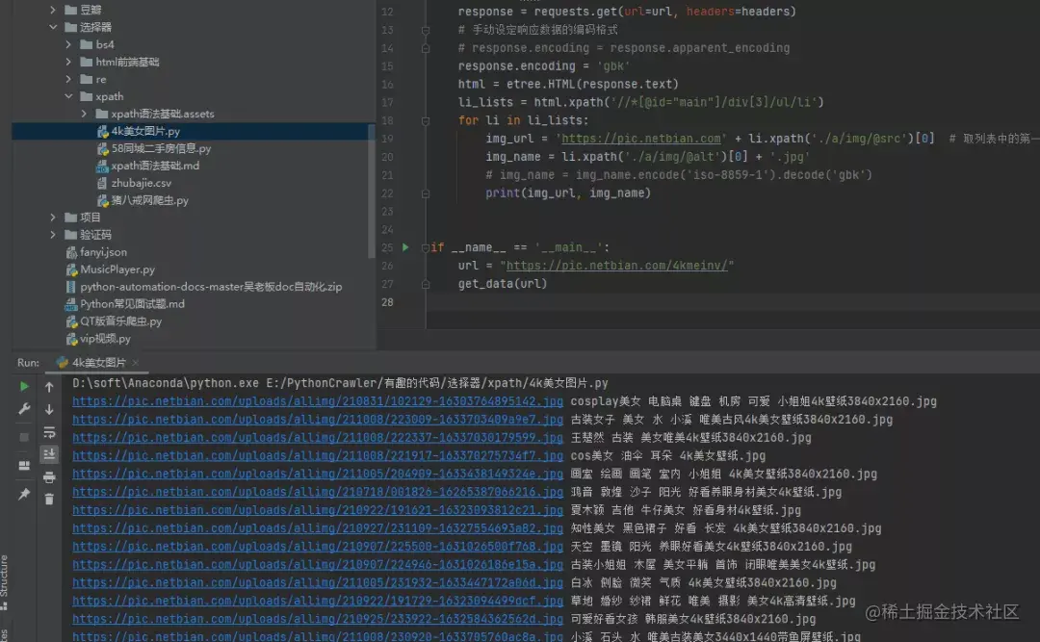
Task: Click the get_data(url) call on line 27
Action: point(502,284)
